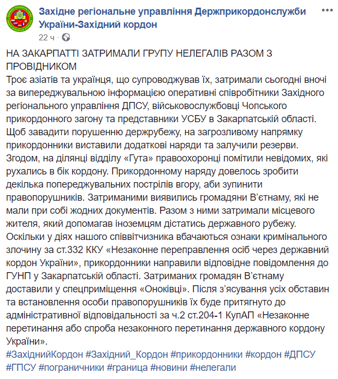
Task: Open the post timestamp '22 ч'
Action: (47, 38)
